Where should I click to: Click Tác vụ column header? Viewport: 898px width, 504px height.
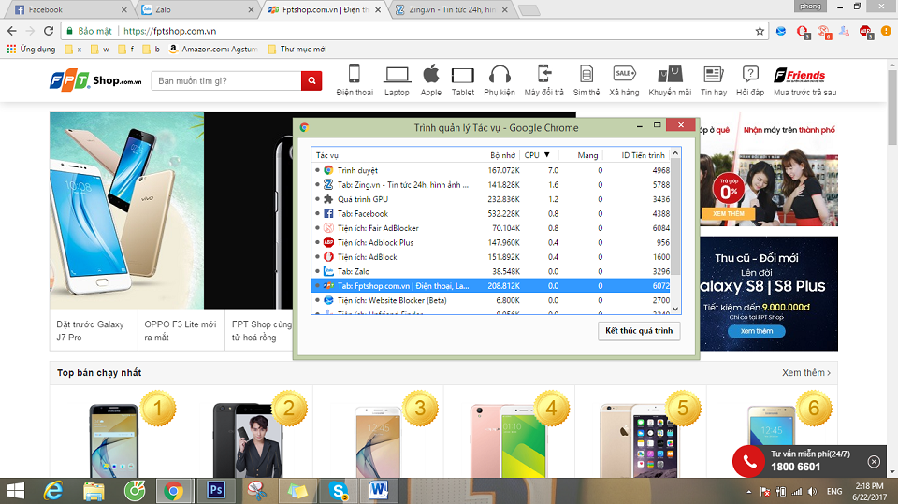tap(391, 155)
